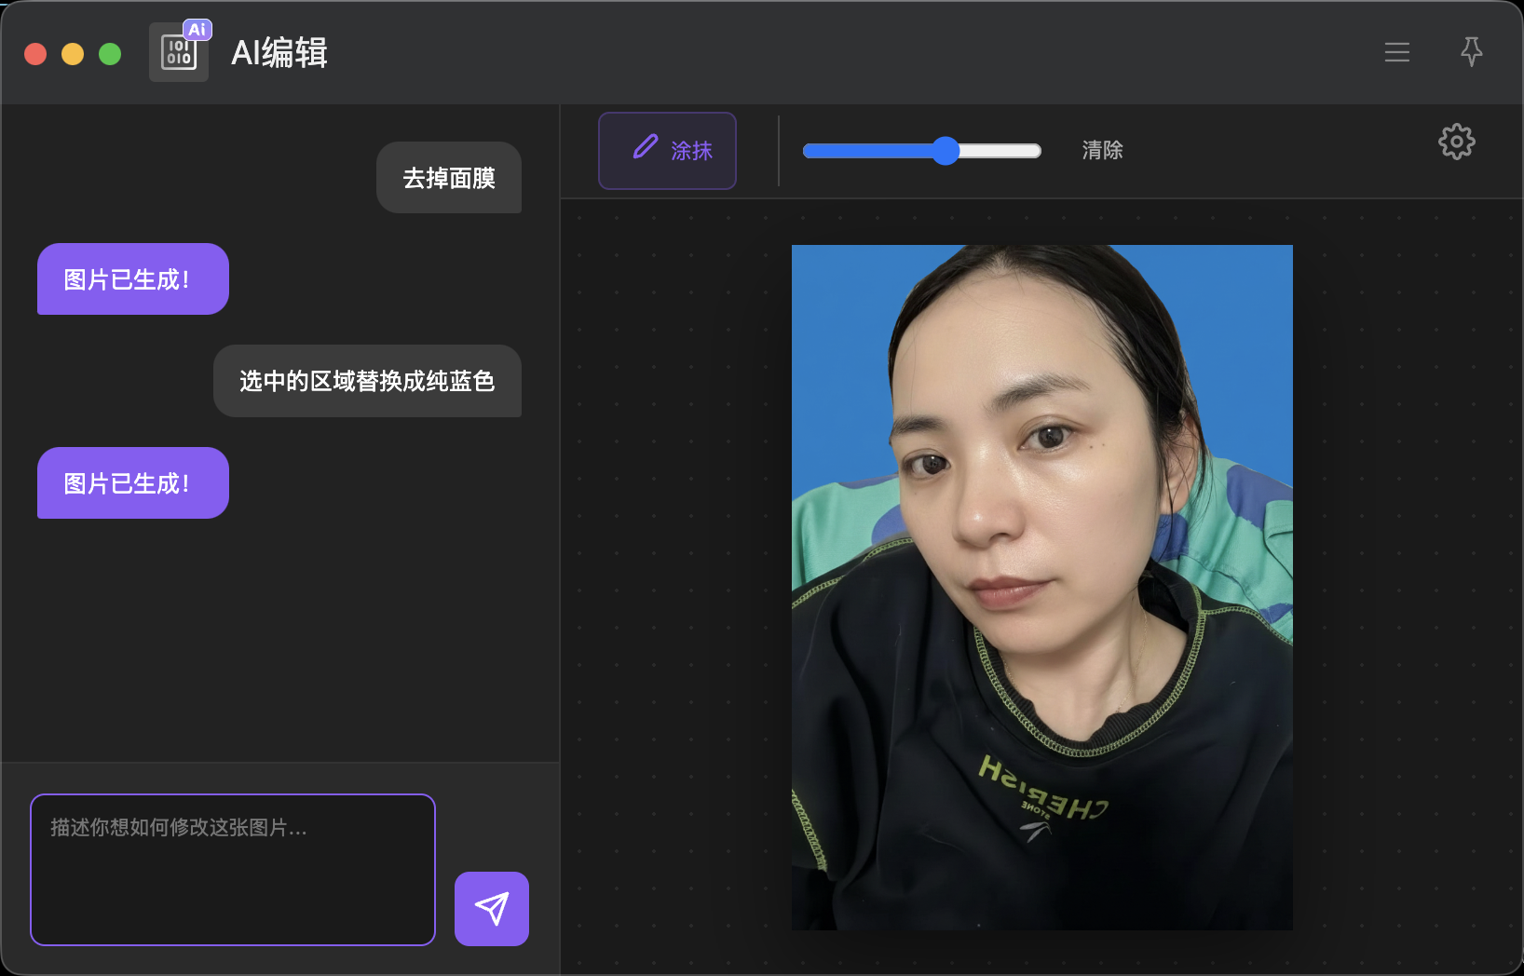The height and width of the screenshot is (976, 1524).
Task: Open the hamburger menu in title bar
Action: [1396, 52]
